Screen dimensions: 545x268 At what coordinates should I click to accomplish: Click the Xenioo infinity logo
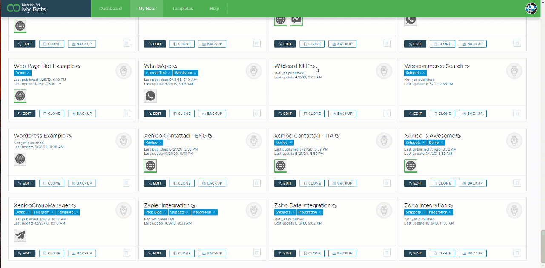[x=13, y=8]
